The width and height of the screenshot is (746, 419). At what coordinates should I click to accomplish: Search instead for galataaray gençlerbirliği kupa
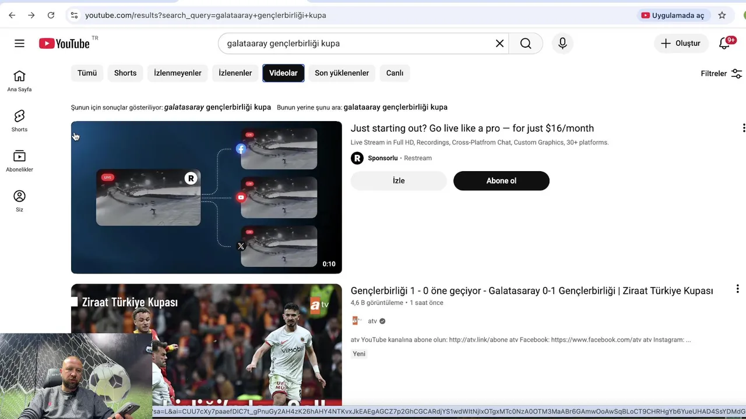click(x=396, y=107)
